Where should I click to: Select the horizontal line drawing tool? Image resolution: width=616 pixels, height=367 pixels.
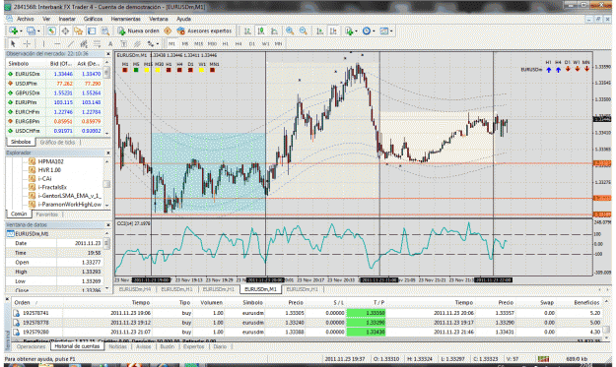point(57,44)
